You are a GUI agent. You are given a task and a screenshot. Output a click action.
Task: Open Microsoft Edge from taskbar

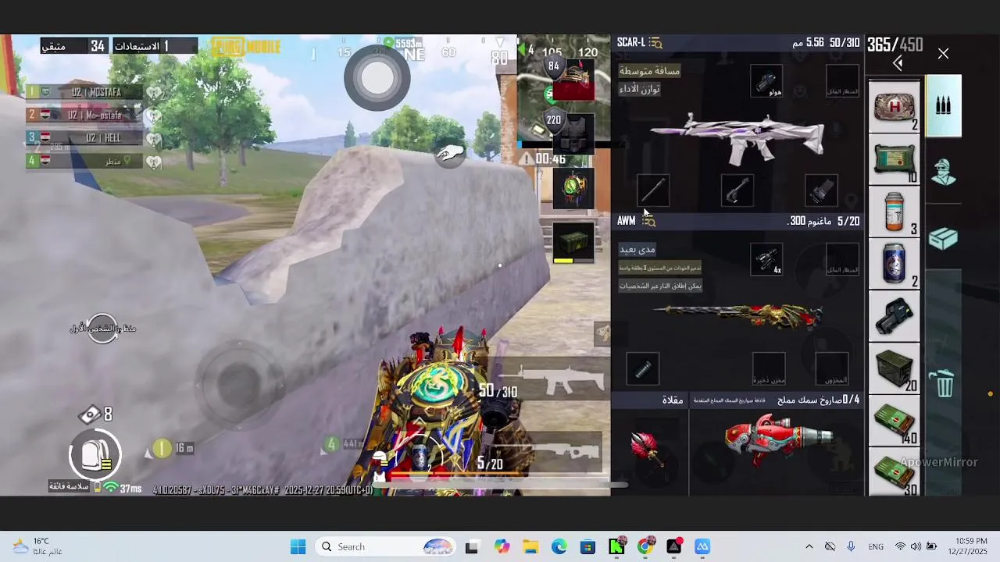[x=559, y=547]
